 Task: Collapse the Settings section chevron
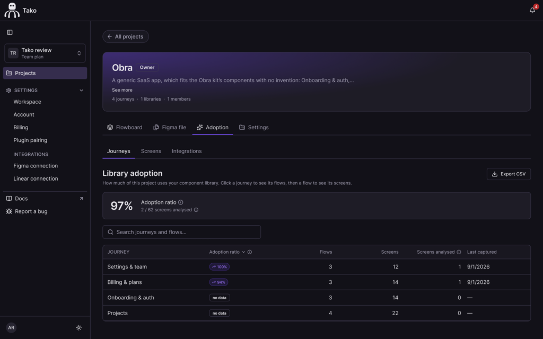coord(81,91)
